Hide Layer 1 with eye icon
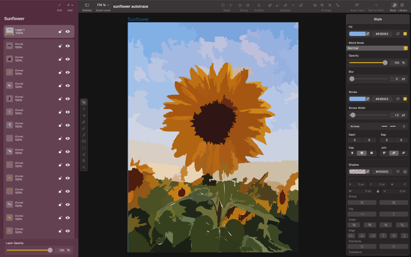The image size is (411, 257). pos(68,32)
